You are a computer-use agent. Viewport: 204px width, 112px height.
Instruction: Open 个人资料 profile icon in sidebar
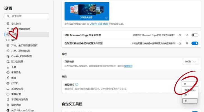tap(8, 24)
